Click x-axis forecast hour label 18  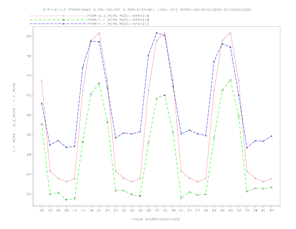pyautogui.click(x=91, y=210)
